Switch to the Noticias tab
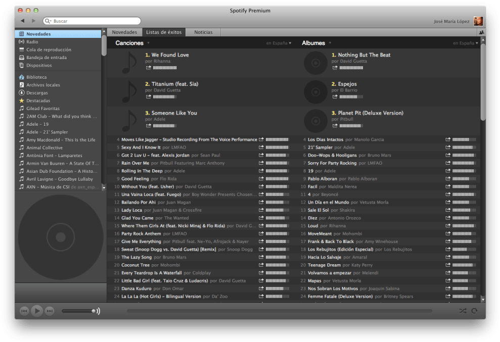Viewport: 500px width, 342px height. [203, 32]
